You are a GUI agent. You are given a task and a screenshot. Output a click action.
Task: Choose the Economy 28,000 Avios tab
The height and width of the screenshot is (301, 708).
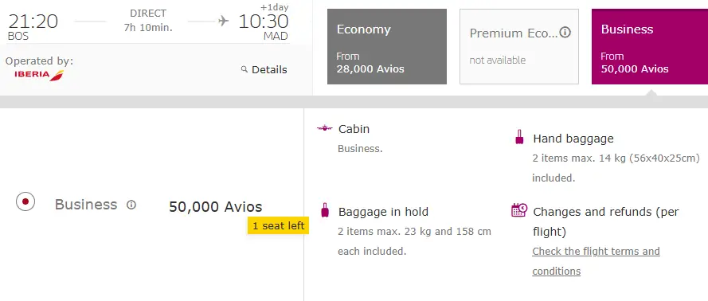(387, 46)
